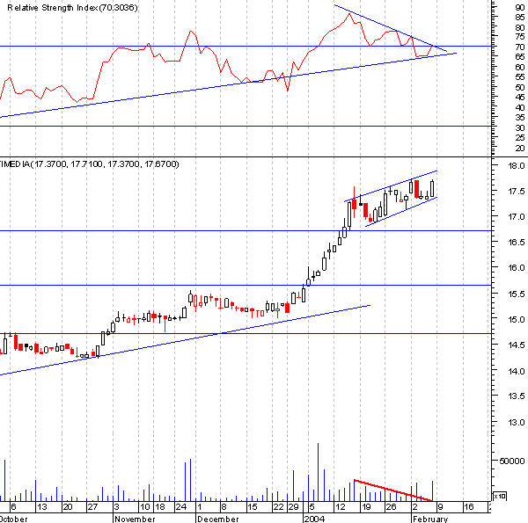Click the 50000 volume axis value
Image resolution: width=528 pixels, height=523 pixels.
[x=512, y=461]
